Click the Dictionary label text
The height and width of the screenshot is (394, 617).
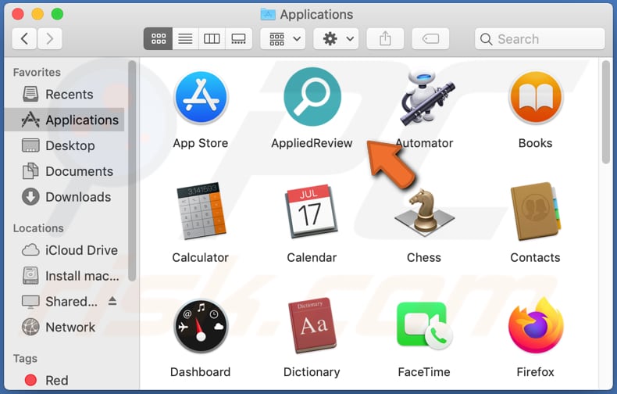click(312, 372)
